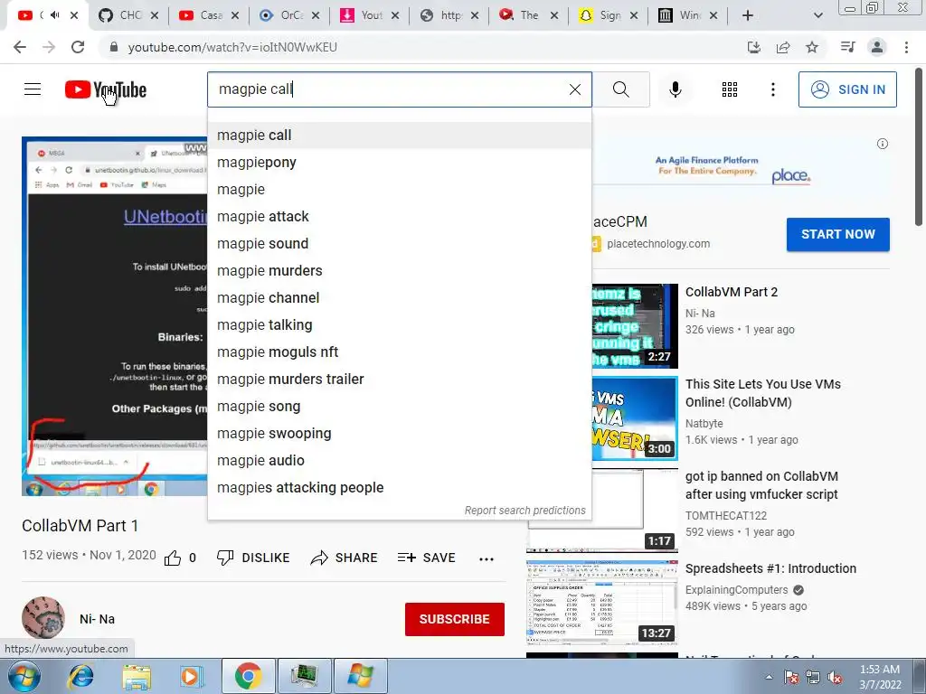926x694 pixels.
Task: Select the suggestion magpie murders trailer
Action: point(399,379)
